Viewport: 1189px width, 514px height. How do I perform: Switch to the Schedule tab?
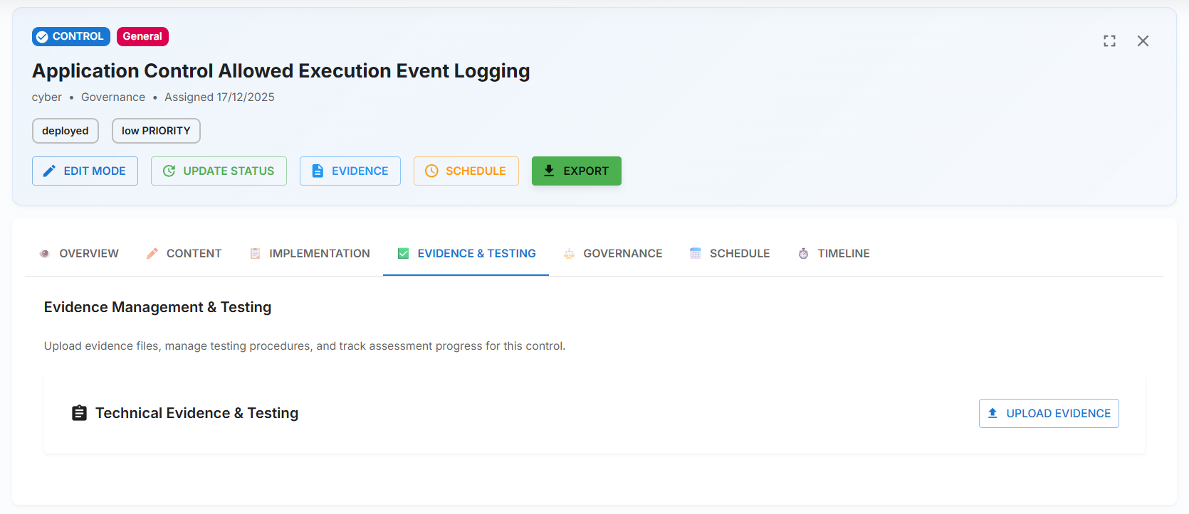(730, 254)
